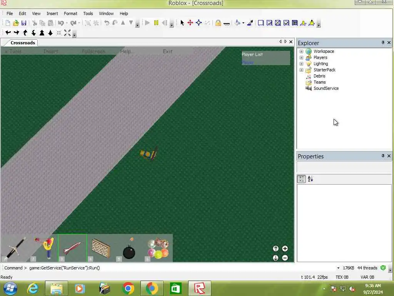Save the place with the floppy icon

pos(24,23)
